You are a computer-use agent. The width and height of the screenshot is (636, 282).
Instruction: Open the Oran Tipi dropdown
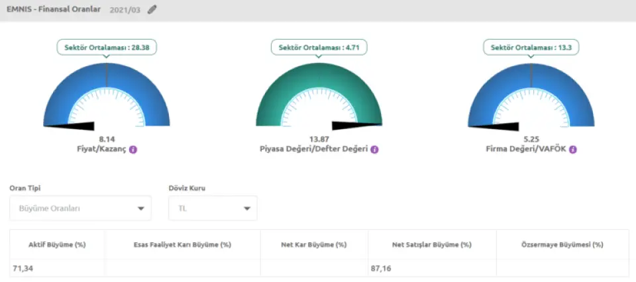[x=79, y=209]
